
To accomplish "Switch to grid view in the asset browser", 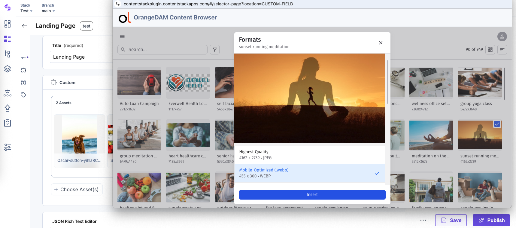I will (490, 50).
